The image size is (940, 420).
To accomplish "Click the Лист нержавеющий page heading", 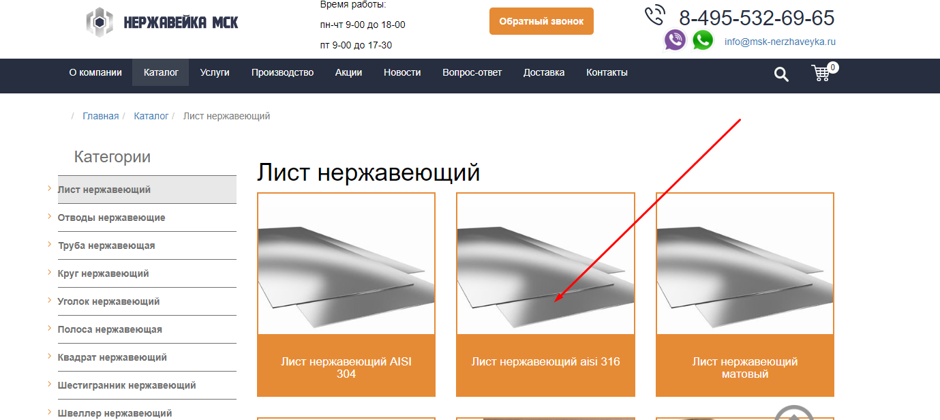I will pos(368,172).
